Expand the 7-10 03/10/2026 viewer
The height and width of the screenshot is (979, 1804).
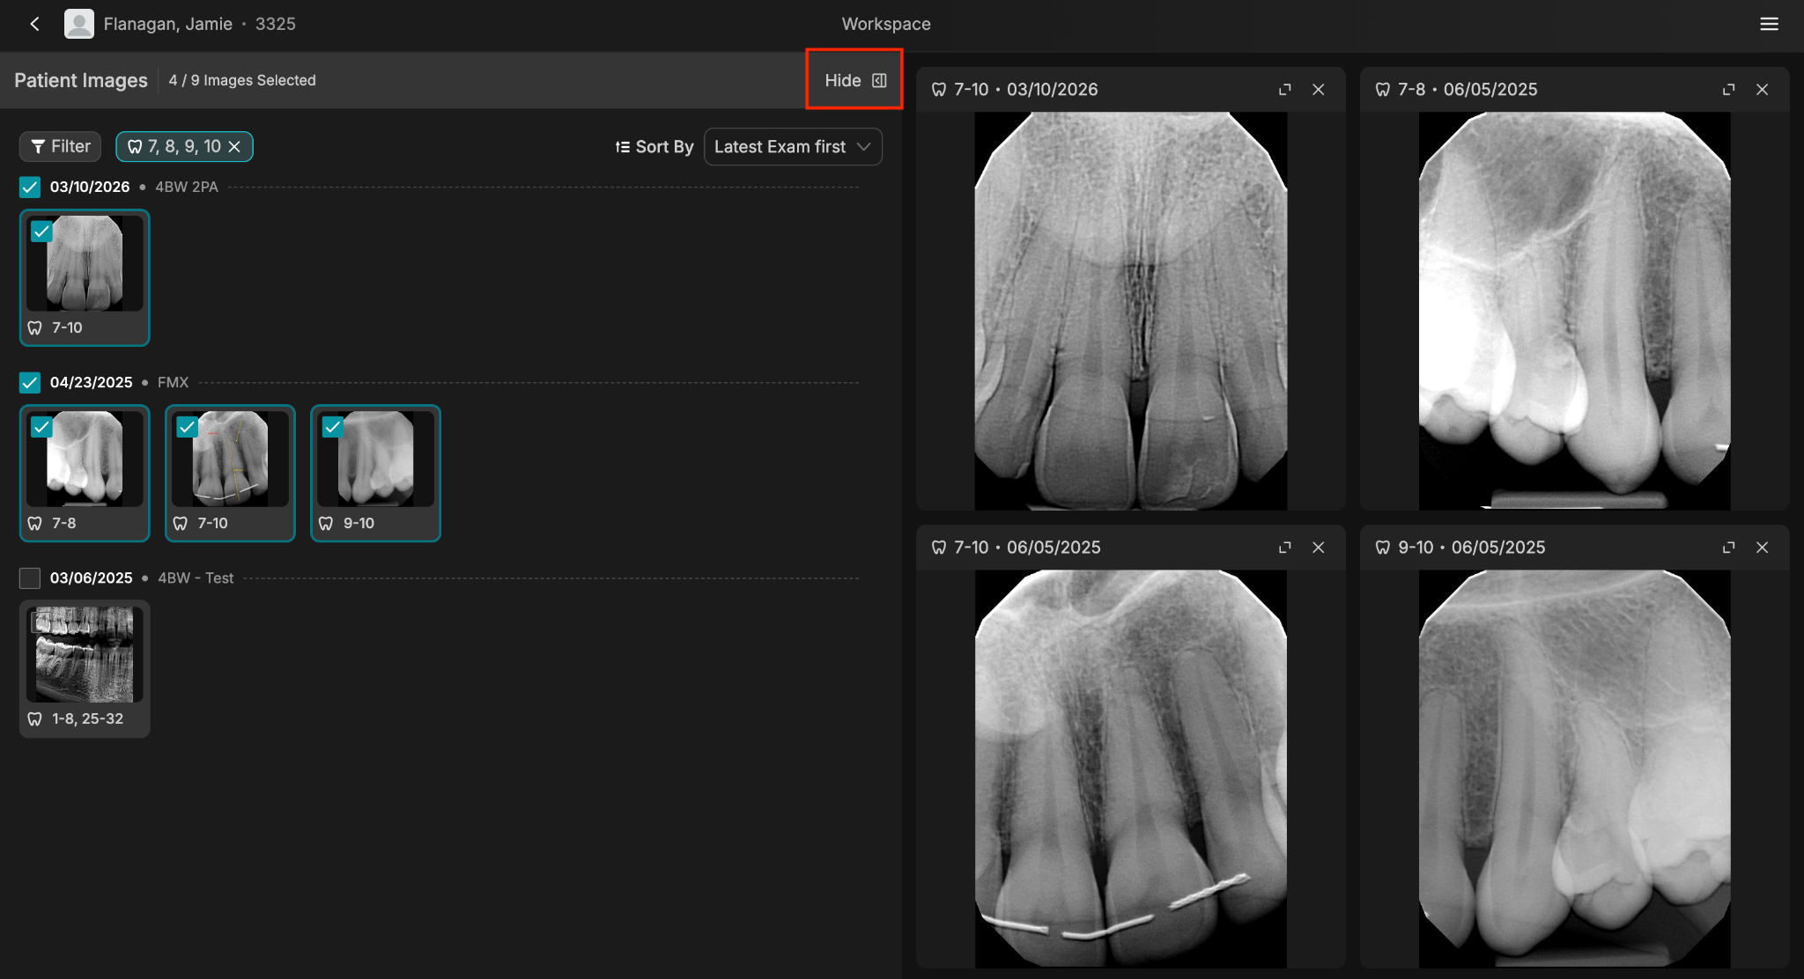pos(1285,89)
